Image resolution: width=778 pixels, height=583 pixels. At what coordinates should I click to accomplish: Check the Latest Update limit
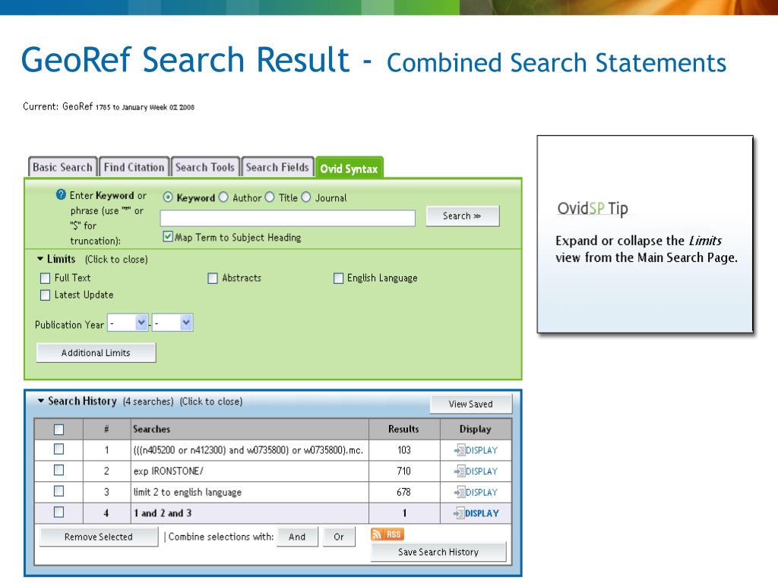pos(45,295)
